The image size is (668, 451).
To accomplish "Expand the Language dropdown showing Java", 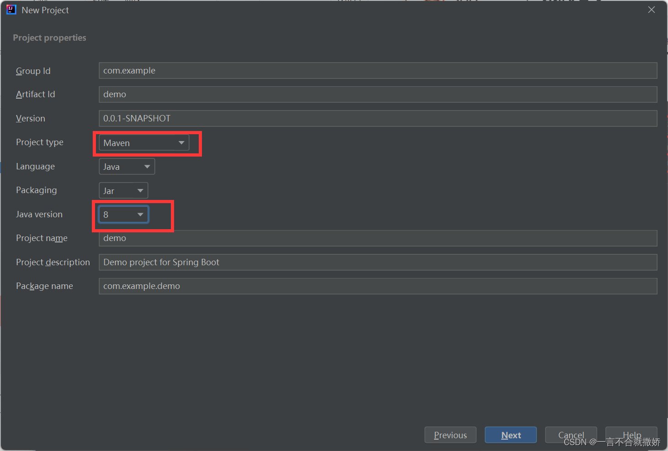I will [x=127, y=167].
